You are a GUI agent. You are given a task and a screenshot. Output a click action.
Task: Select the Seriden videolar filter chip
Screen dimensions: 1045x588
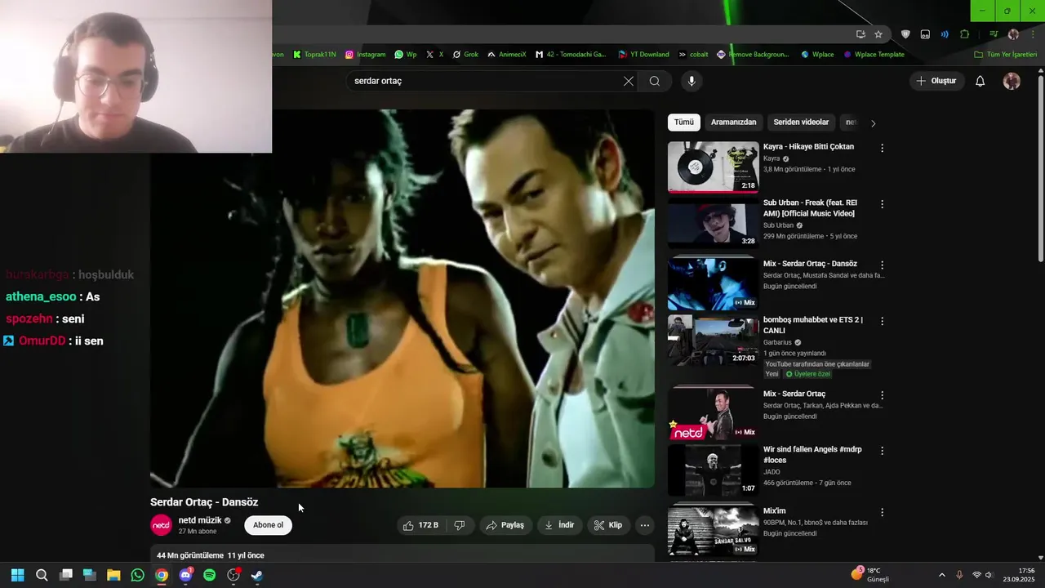[x=801, y=122]
